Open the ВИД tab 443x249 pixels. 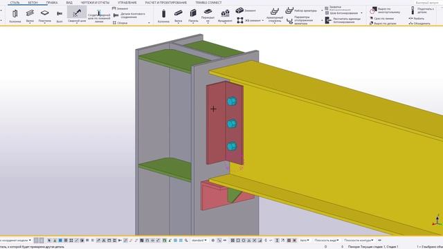[x=69, y=3]
